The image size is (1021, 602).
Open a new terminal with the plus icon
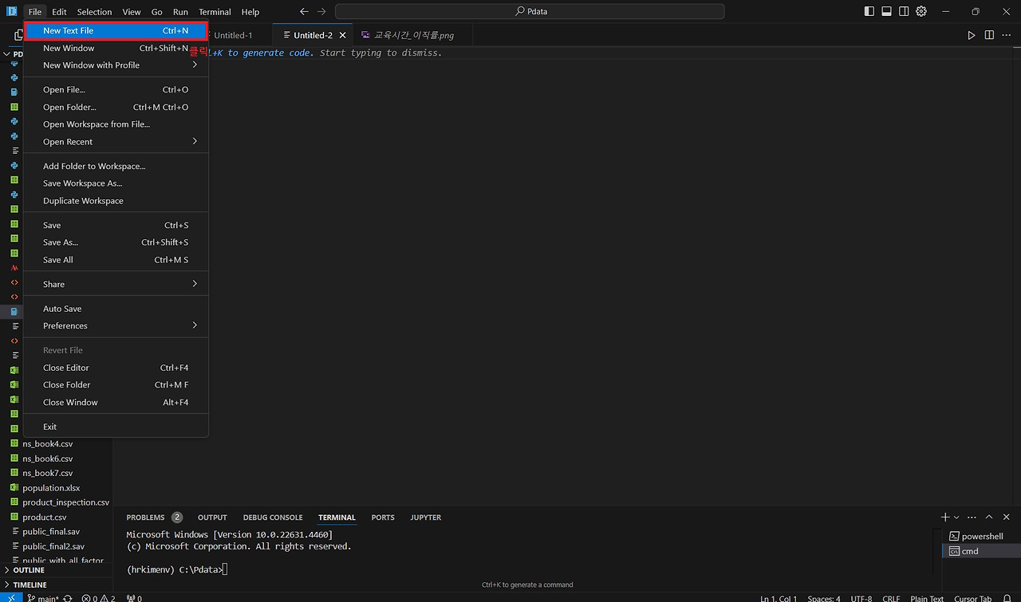[944, 517]
